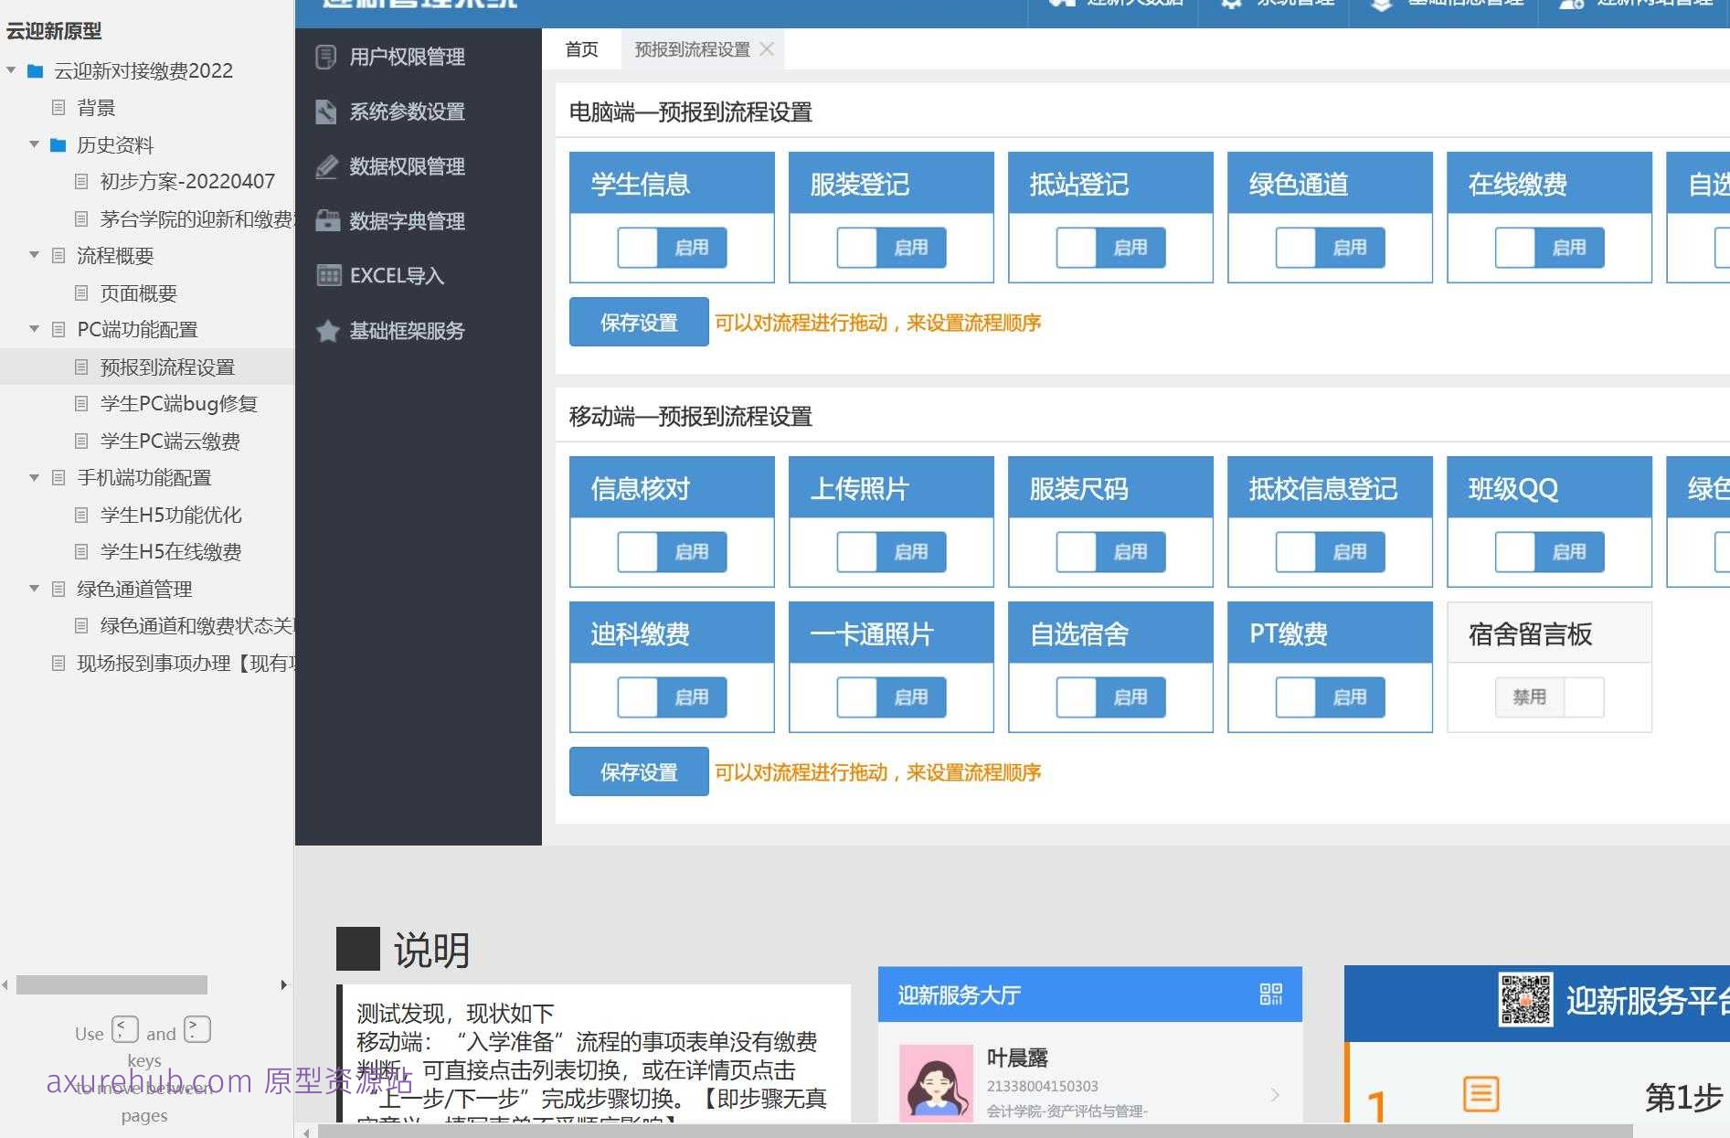This screenshot has height=1138, width=1730.
Task: Click the 数据字典管理 lock icon
Action: [x=326, y=220]
